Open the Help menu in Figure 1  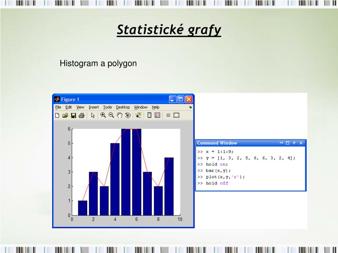point(155,107)
